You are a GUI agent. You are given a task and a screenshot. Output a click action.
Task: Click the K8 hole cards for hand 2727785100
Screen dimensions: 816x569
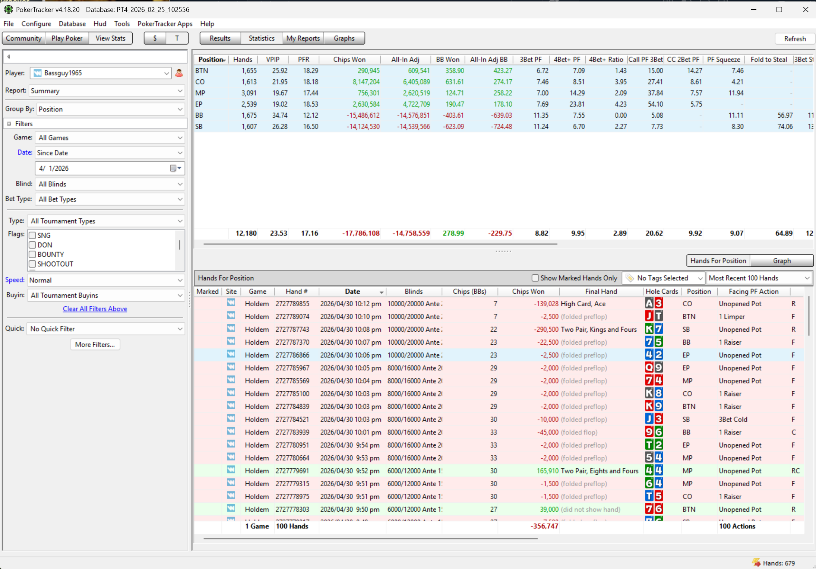[654, 393]
